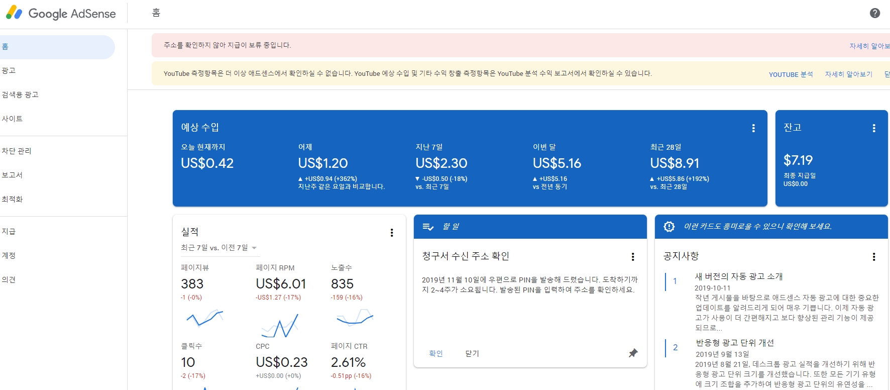The image size is (890, 390).
Task: Open the 반응형 광고 단위 개선 announcement
Action: (x=735, y=343)
